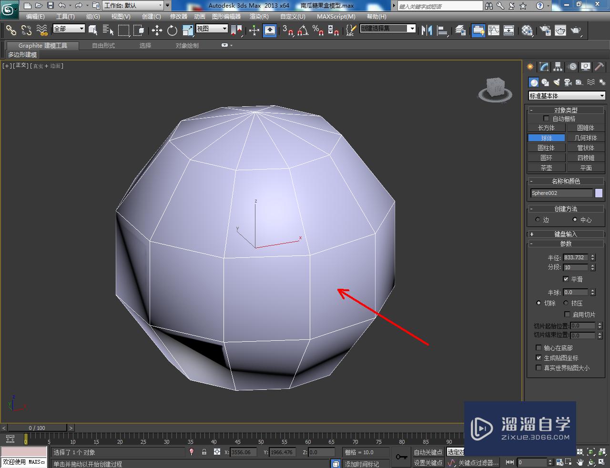Click the 几何球体 geosphere button
Screen dimensions: 610x468
point(586,138)
